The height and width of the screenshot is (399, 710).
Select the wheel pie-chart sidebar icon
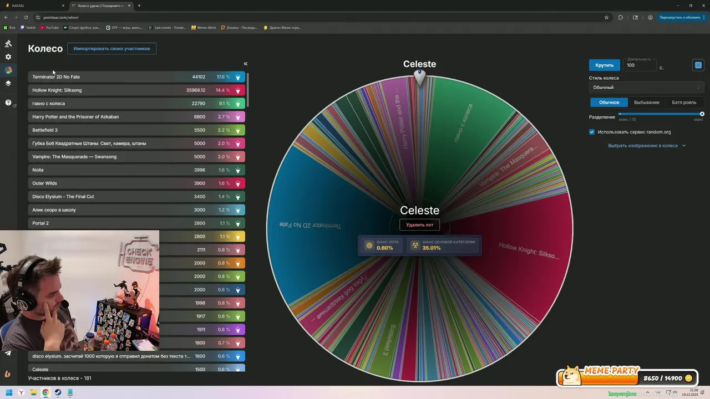(x=8, y=70)
